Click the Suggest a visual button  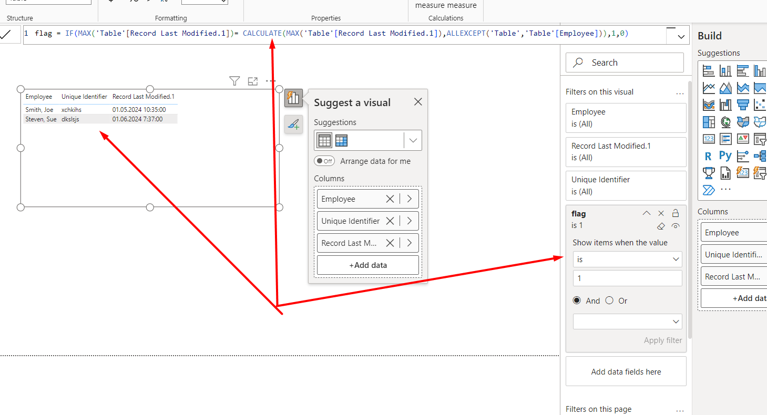coord(293,98)
